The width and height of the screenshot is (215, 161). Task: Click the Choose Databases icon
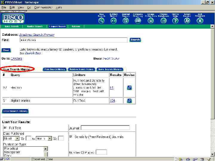click(163, 21)
